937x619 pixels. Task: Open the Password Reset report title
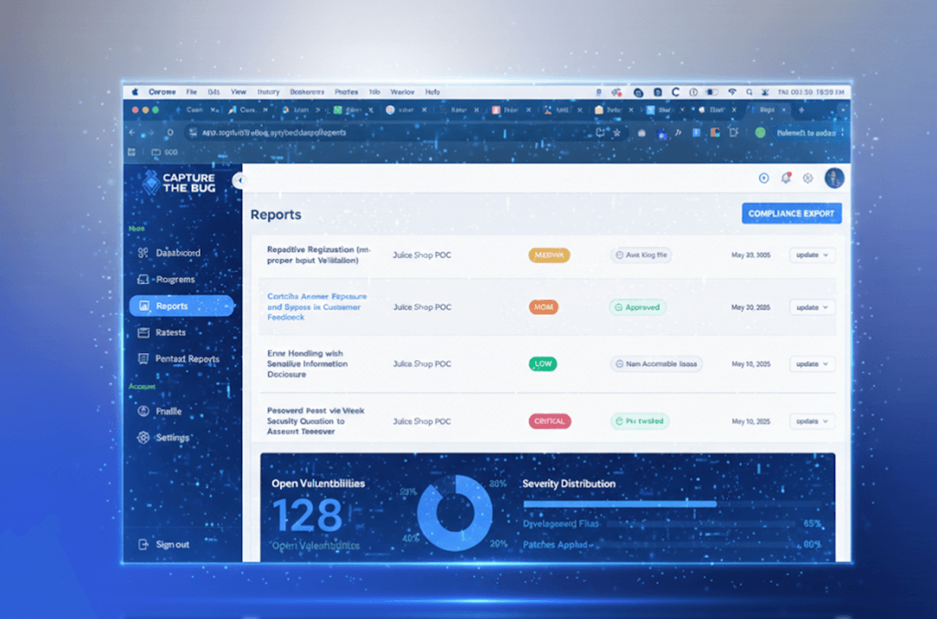(x=315, y=421)
